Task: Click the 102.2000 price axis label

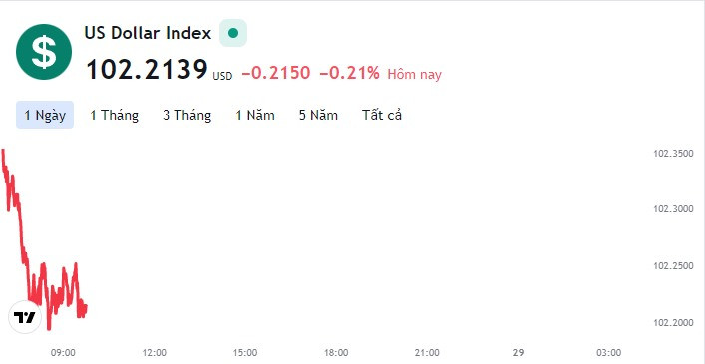Action: point(673,323)
